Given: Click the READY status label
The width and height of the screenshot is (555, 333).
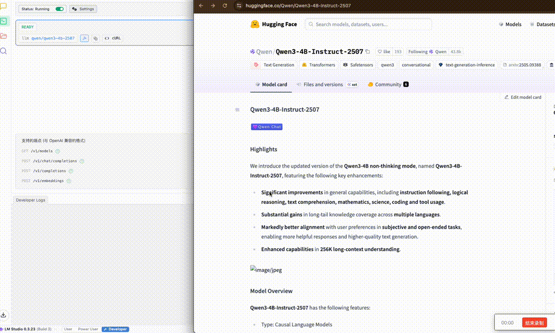Looking at the screenshot, I should click(x=28, y=27).
